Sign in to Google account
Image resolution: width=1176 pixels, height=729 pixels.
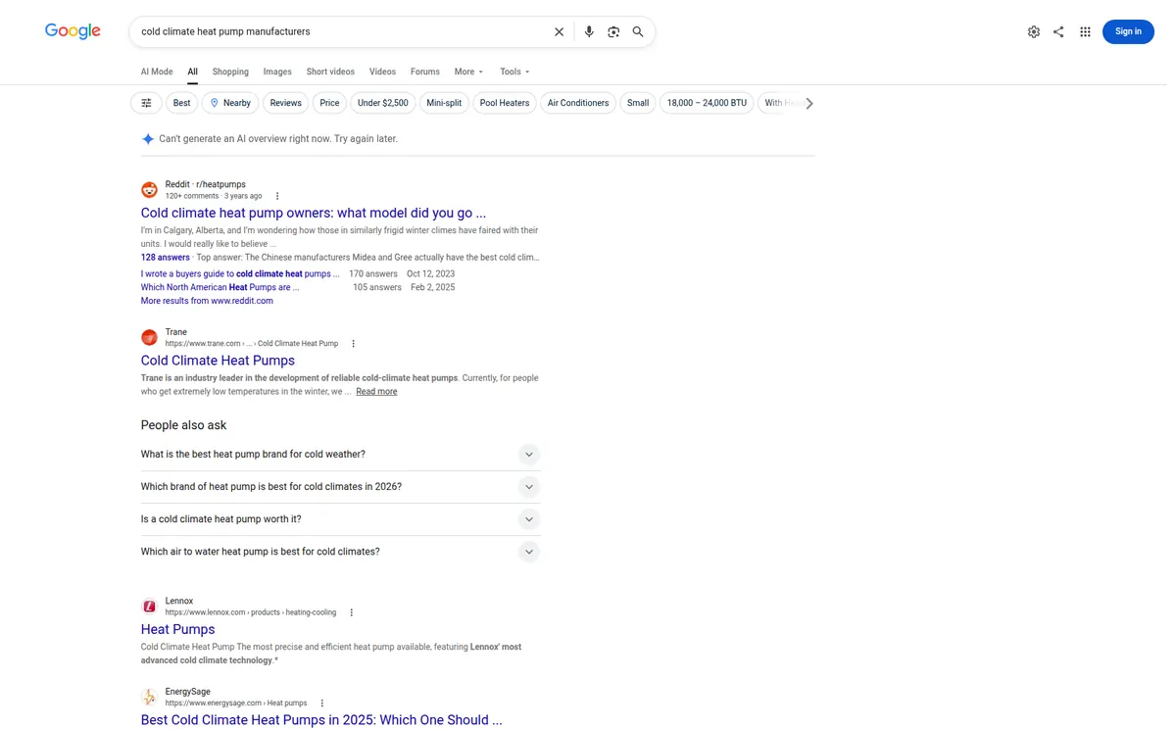tap(1128, 31)
